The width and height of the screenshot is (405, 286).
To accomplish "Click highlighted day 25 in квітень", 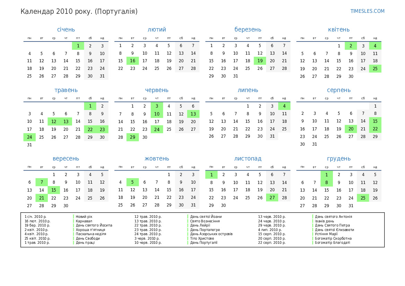I will (x=375, y=68).
